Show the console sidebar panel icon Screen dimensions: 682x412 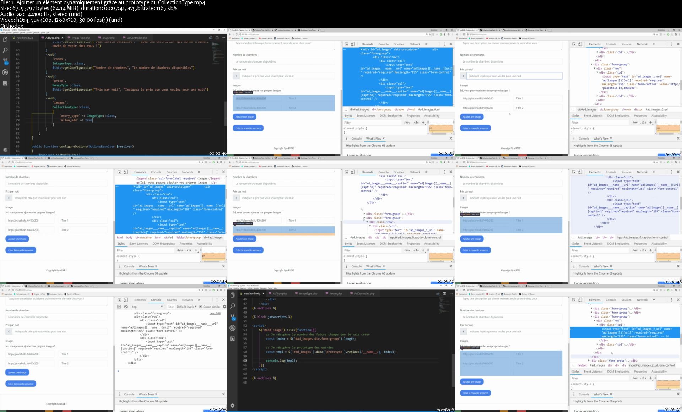point(119,307)
